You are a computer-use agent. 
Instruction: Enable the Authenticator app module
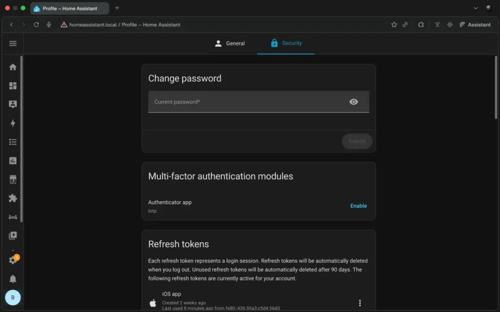(358, 206)
